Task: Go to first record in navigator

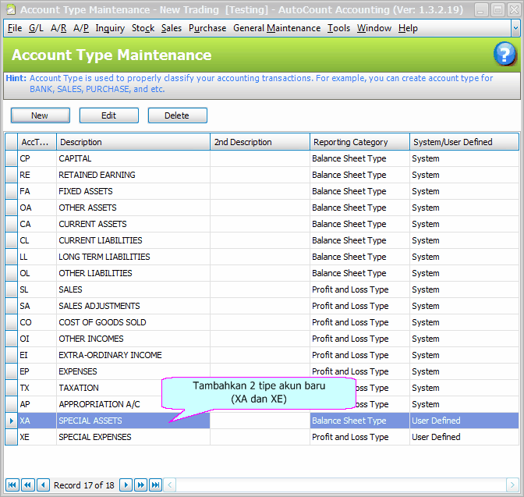Action: 12,485
